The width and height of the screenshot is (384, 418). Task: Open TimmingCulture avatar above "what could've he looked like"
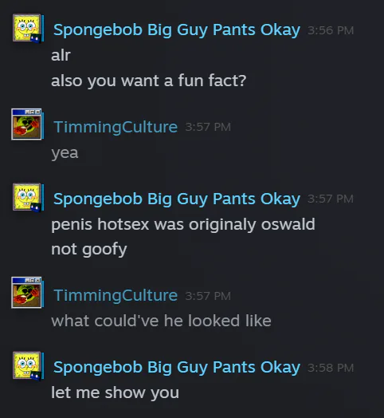(x=26, y=293)
